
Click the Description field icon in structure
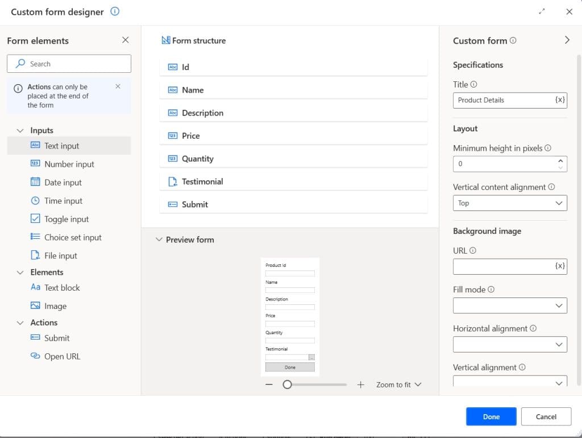pyautogui.click(x=173, y=113)
